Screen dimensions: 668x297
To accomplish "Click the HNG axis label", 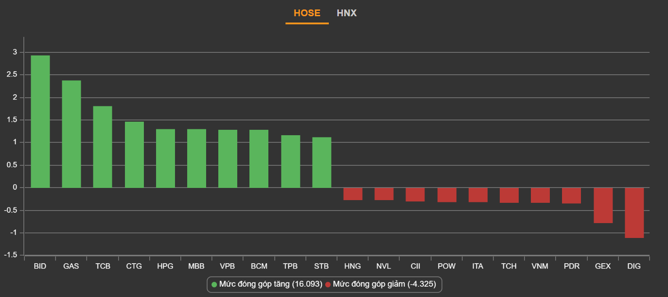I will [352, 266].
